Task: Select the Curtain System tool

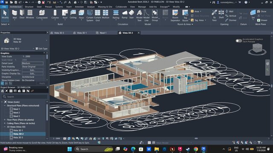Action: (x=90, y=16)
